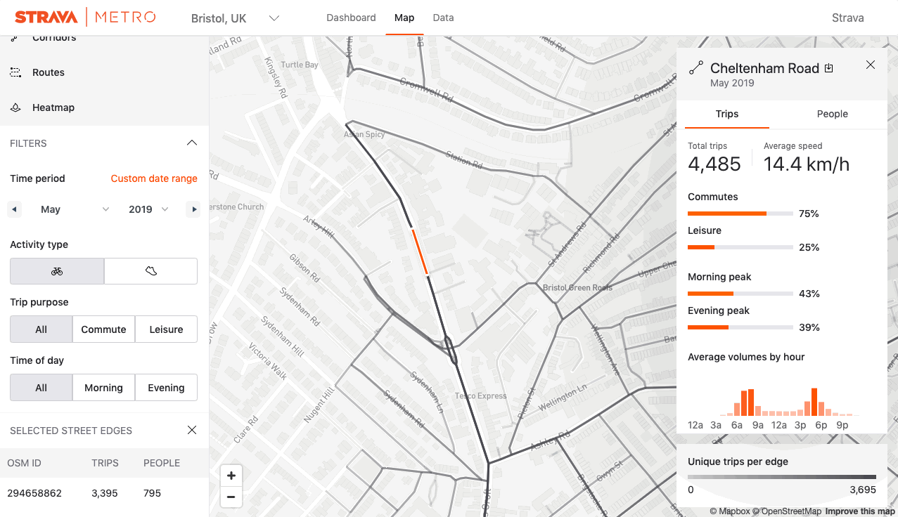Image resolution: width=898 pixels, height=517 pixels.
Task: Select the running shoe activity type
Action: pos(150,271)
